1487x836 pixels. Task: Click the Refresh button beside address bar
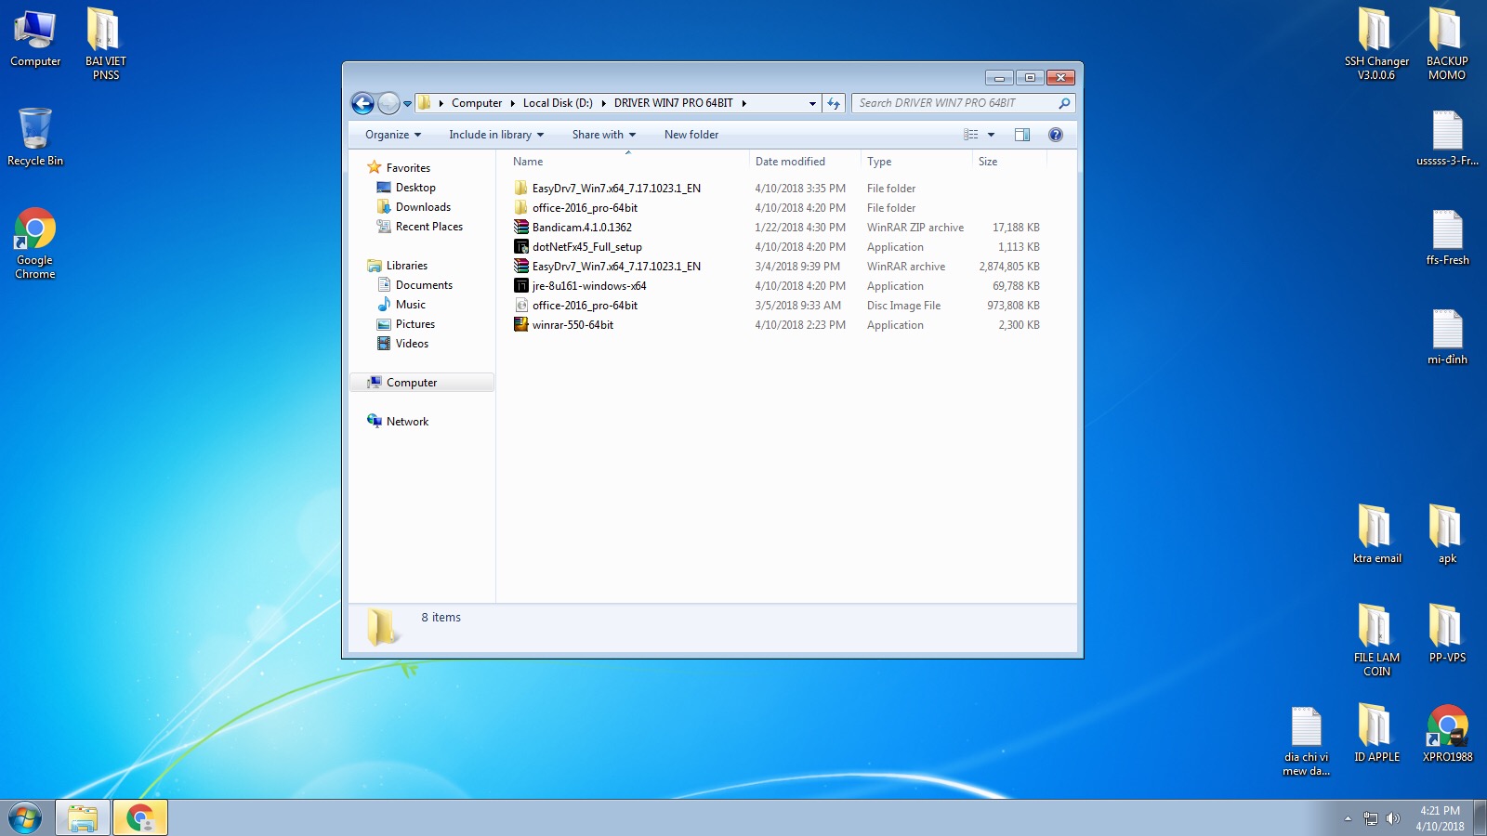(834, 103)
